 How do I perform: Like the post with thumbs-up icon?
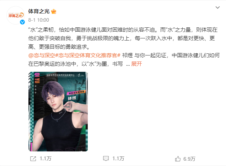pyautogui.click(x=178, y=159)
